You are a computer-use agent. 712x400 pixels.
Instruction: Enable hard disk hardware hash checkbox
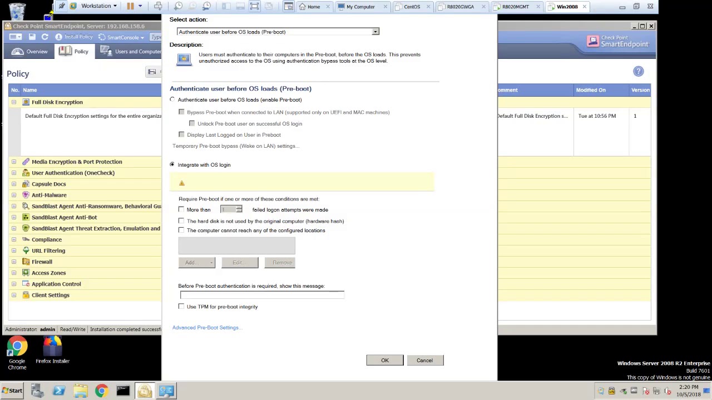[181, 221]
